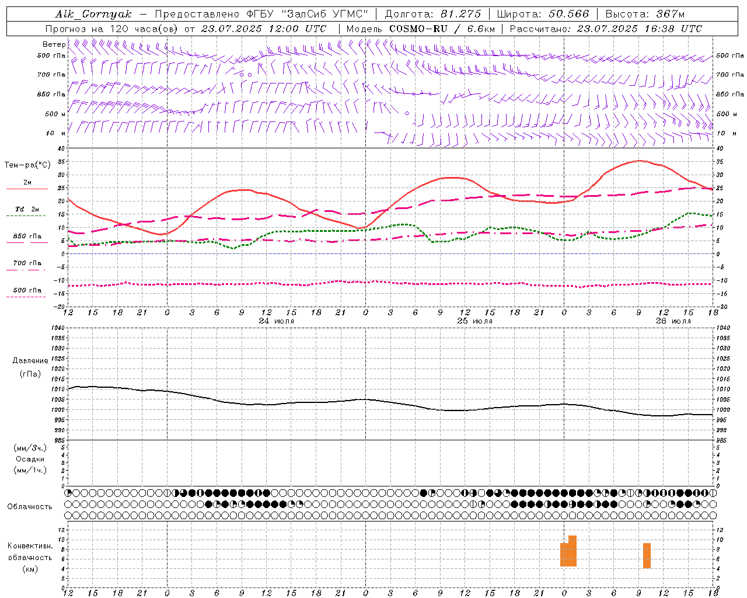Click the dash-dot 700 гПа temperature legend line
This screenshot has width=747, height=598.
[x=27, y=270]
